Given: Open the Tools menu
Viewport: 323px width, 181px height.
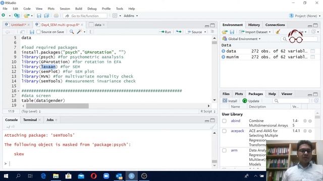Looking at the screenshot, I should point(120,9).
